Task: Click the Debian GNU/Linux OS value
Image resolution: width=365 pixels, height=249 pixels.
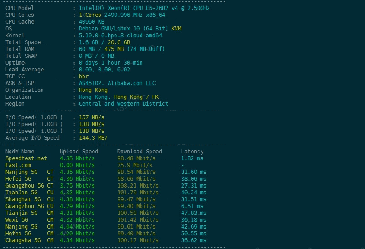Action: click(130, 29)
